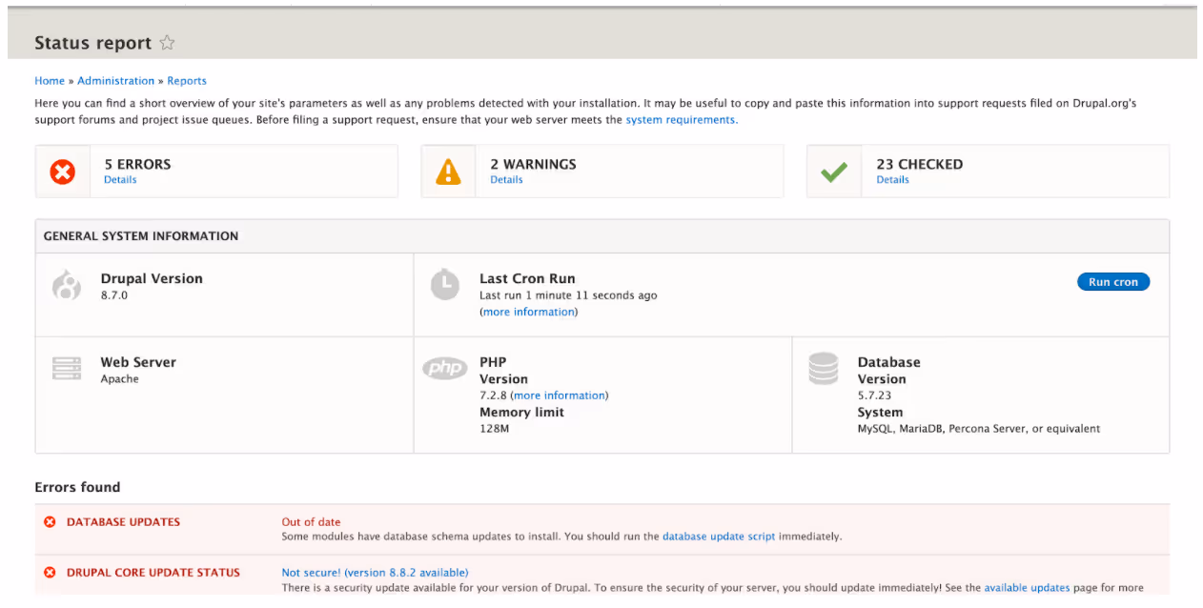Click the Memory limit label
This screenshot has height=608, width=1203.
tap(521, 413)
